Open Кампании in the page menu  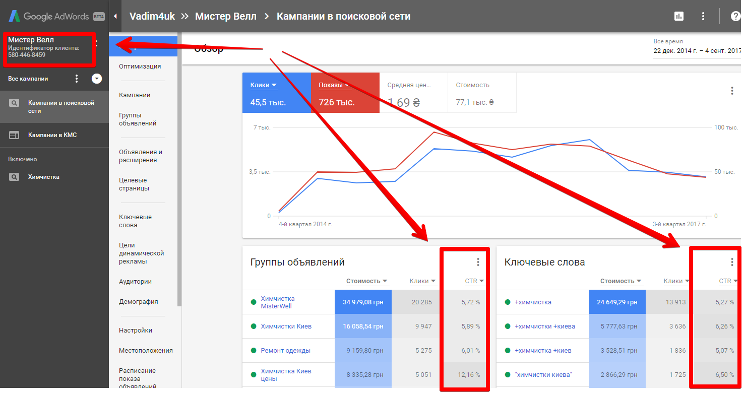(x=135, y=95)
